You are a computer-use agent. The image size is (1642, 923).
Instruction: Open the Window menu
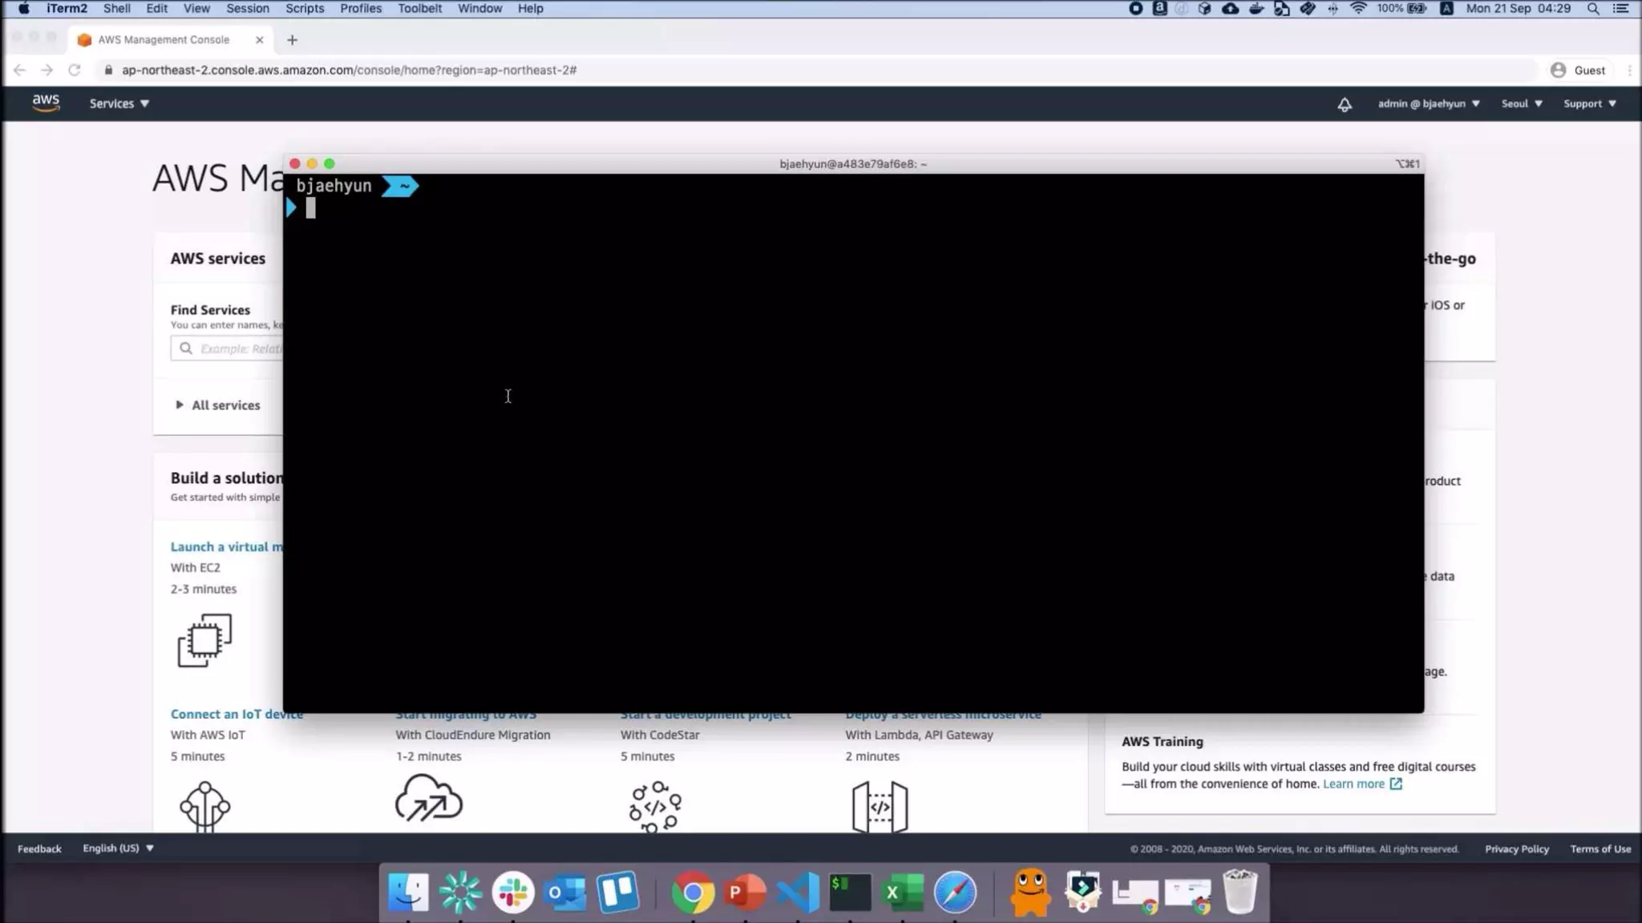(479, 9)
